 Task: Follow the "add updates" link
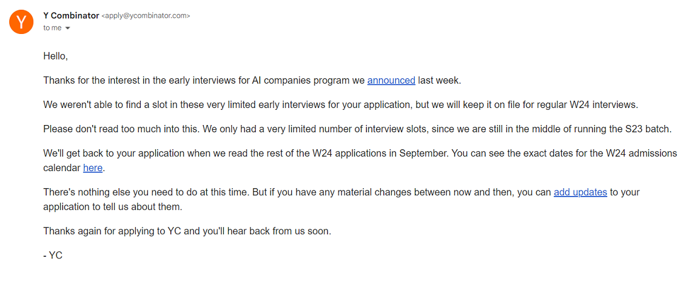(x=580, y=192)
